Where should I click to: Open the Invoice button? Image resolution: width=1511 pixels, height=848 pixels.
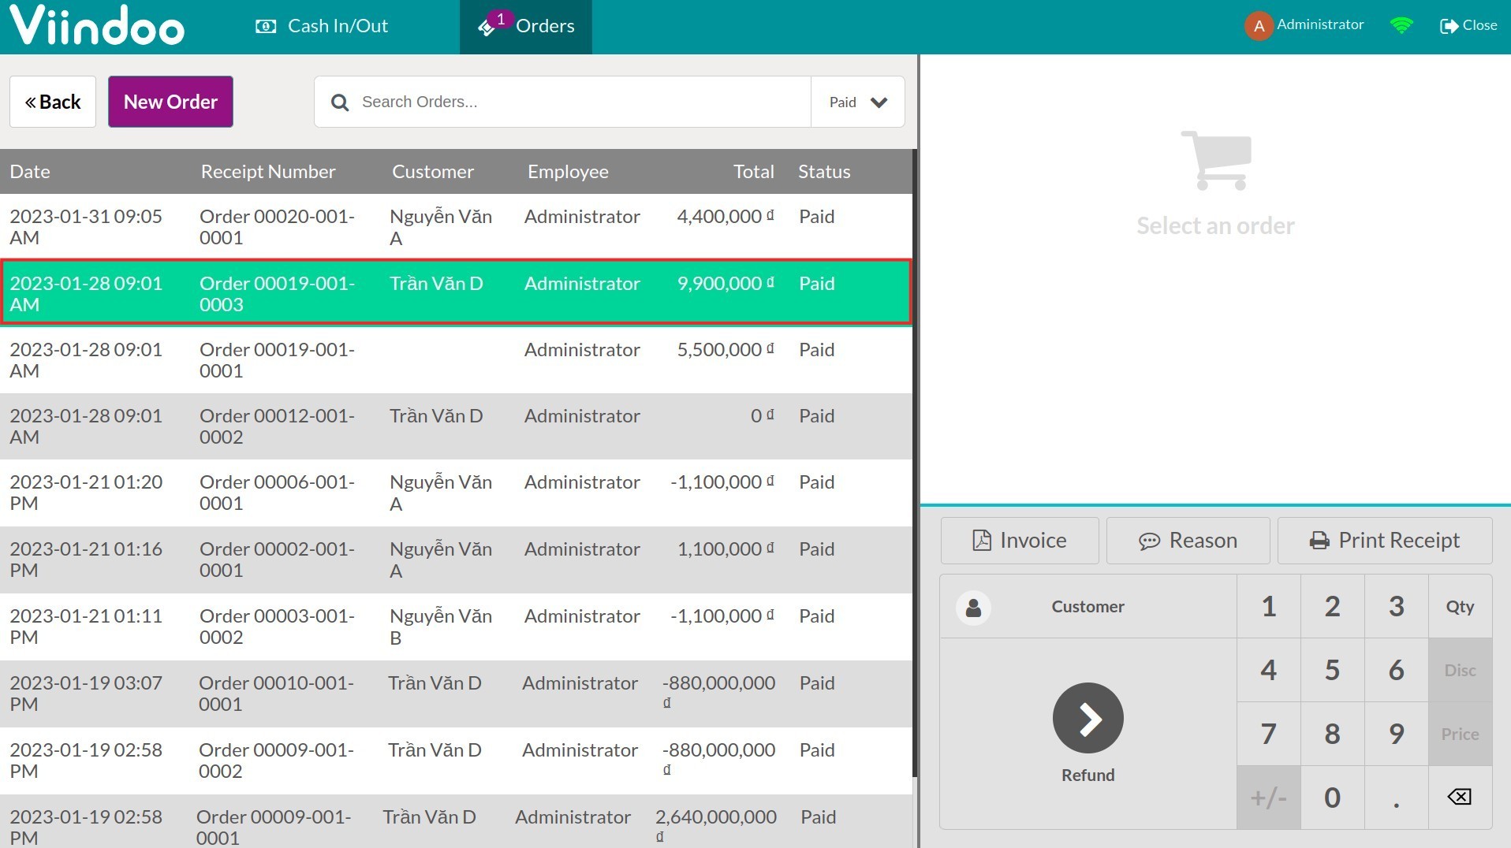(x=1019, y=541)
